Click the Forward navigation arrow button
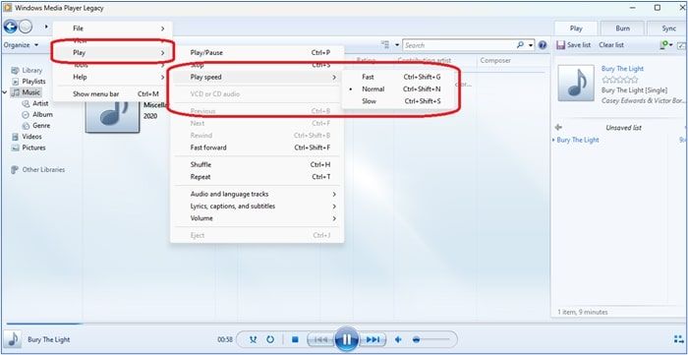The height and width of the screenshot is (355, 688). [x=26, y=27]
